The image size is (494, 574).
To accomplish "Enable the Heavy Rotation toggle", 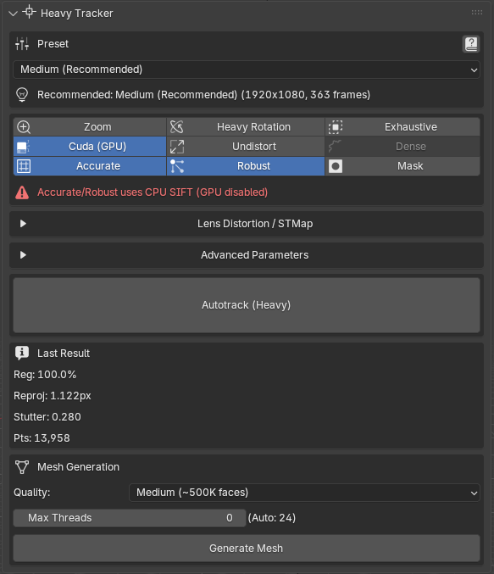I will tap(246, 127).
